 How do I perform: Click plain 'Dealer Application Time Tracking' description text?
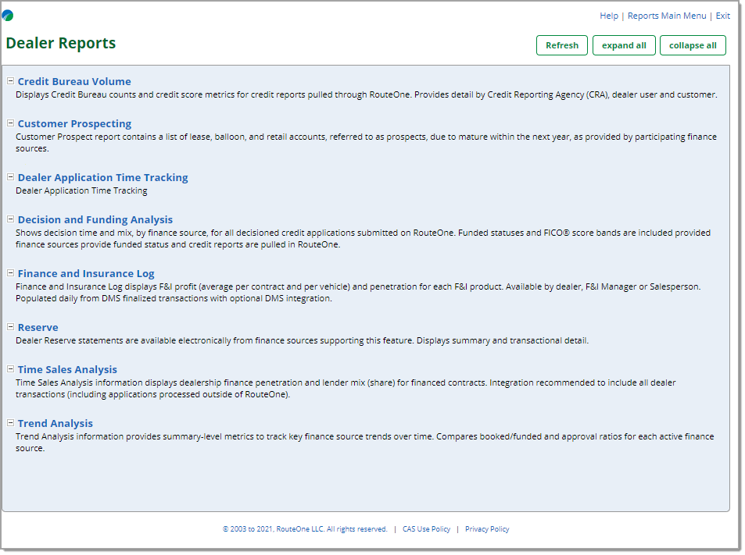[x=82, y=191]
